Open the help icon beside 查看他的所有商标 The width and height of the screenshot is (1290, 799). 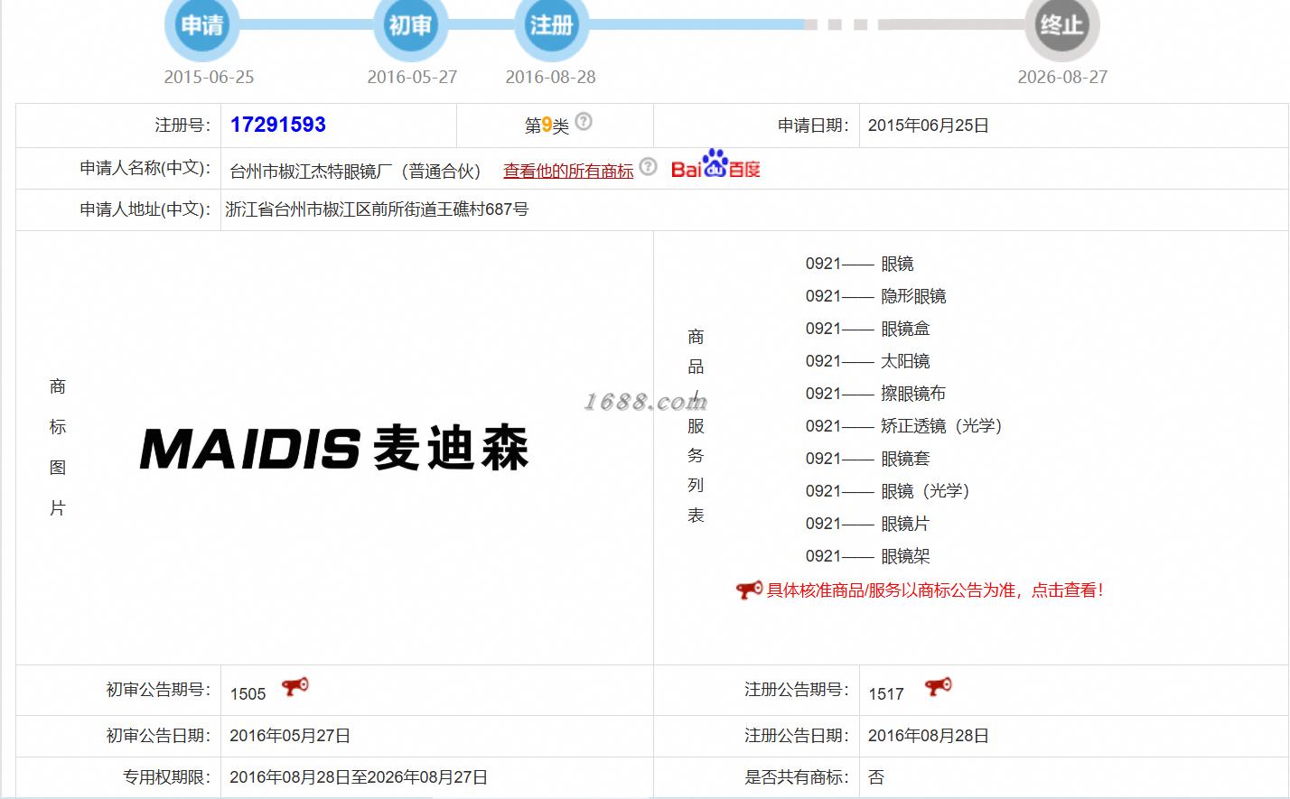[x=648, y=166]
